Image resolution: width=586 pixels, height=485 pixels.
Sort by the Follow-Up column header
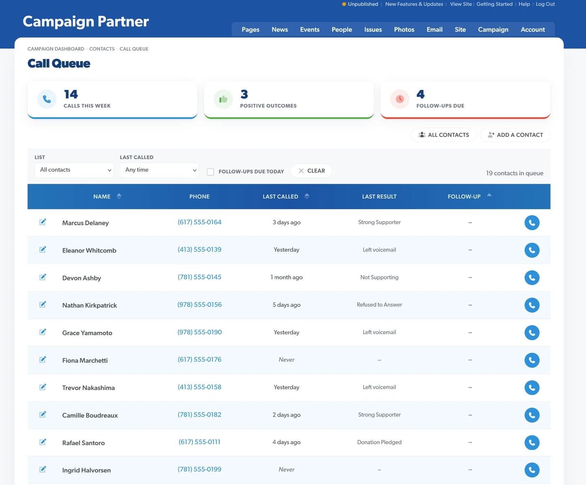pos(469,196)
